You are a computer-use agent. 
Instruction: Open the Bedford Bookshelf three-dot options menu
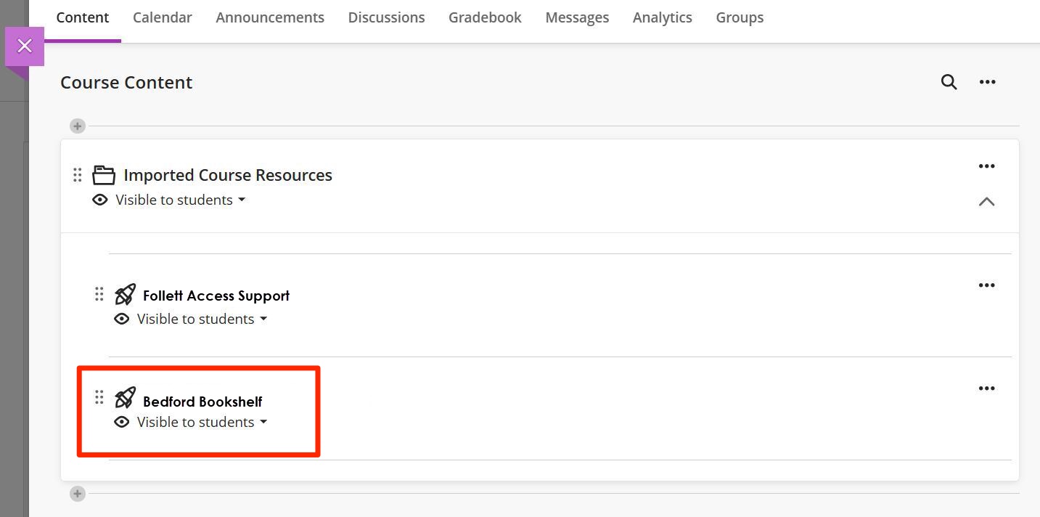986,388
